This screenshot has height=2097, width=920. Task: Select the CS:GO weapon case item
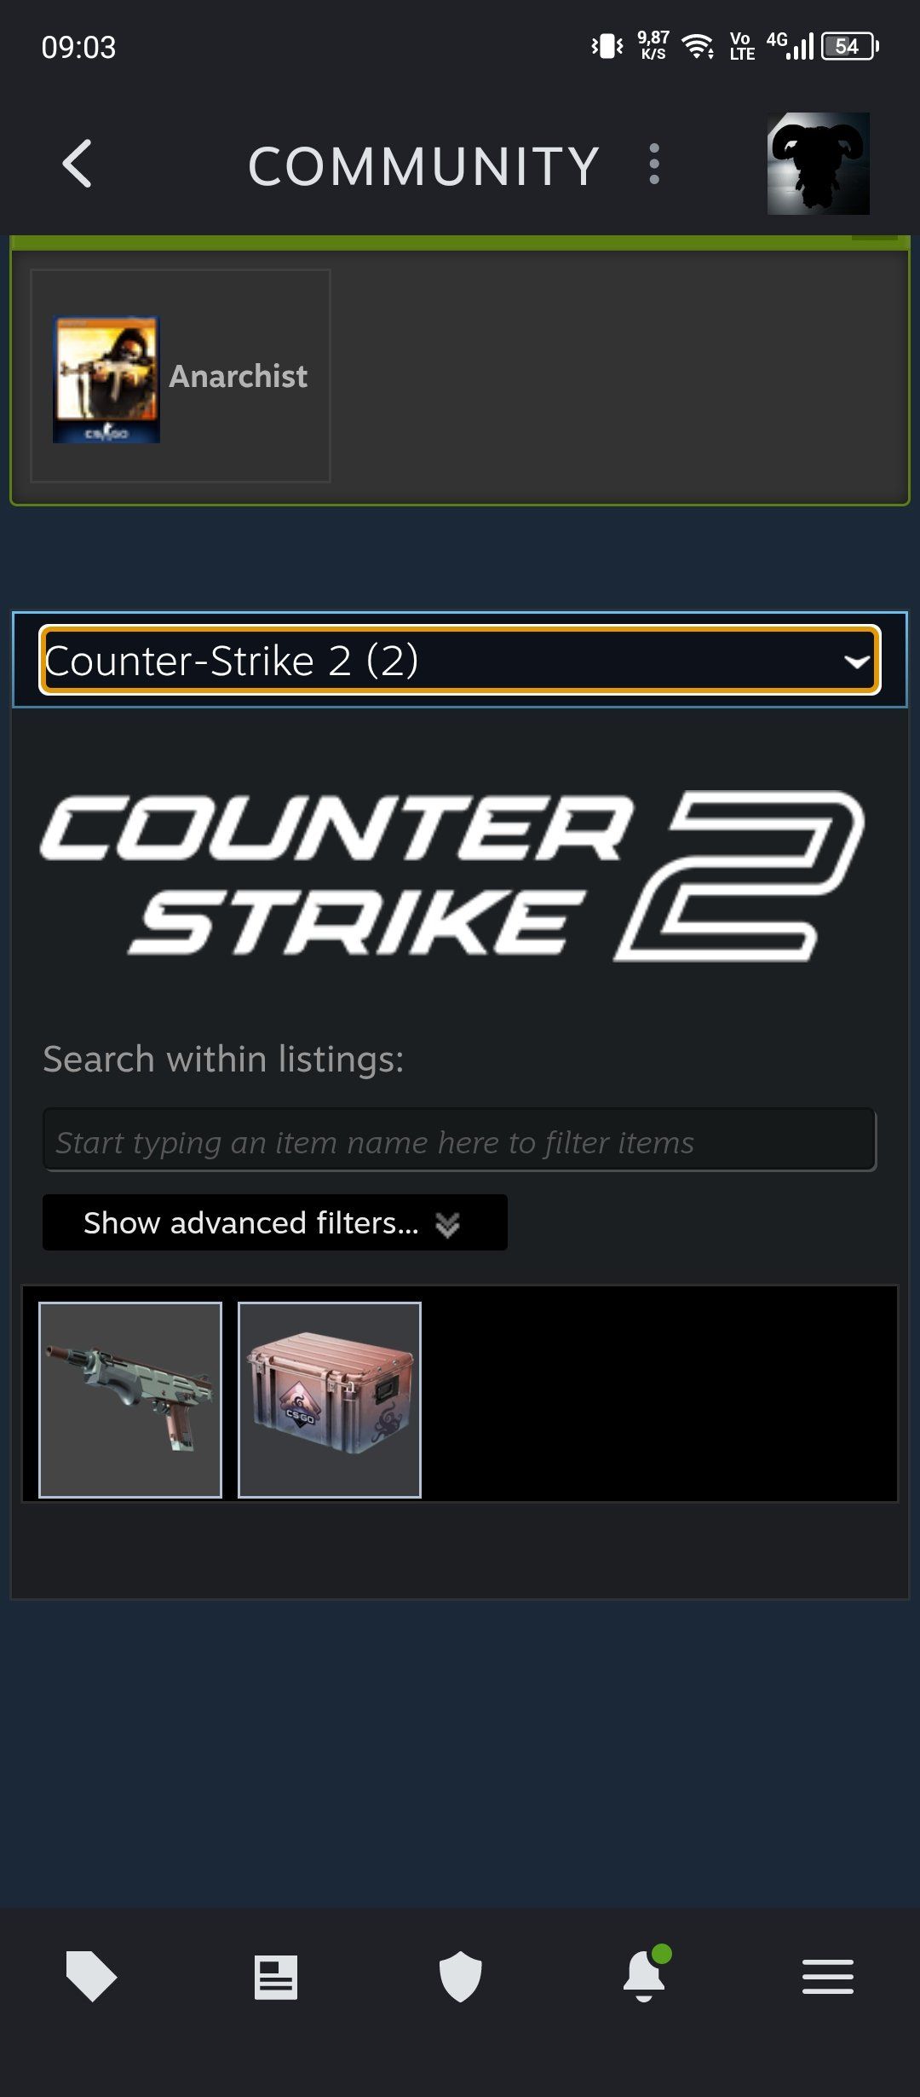(330, 1400)
